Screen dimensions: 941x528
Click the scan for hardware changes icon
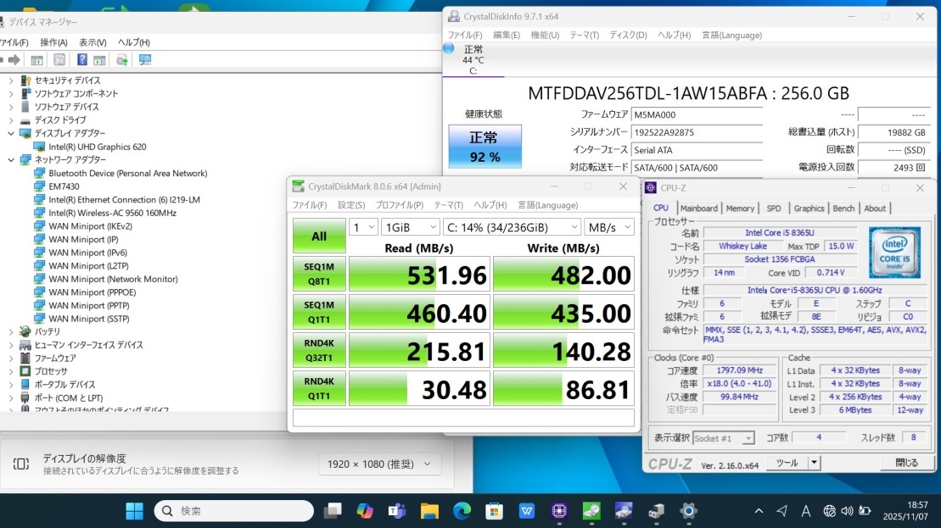(x=145, y=59)
